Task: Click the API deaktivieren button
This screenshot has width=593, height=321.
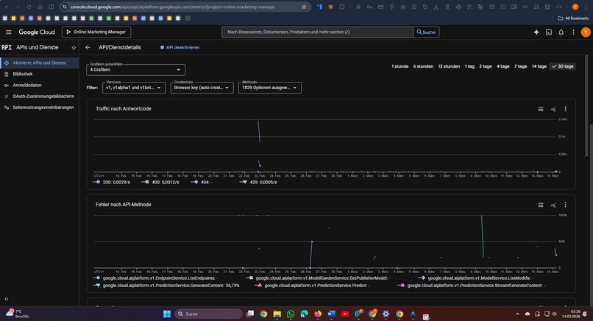Action: pos(180,47)
